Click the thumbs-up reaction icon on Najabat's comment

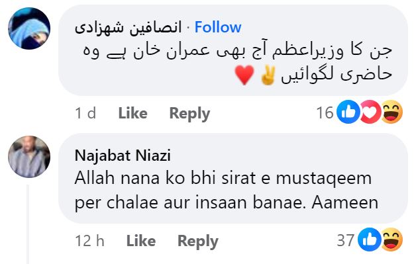(370, 240)
